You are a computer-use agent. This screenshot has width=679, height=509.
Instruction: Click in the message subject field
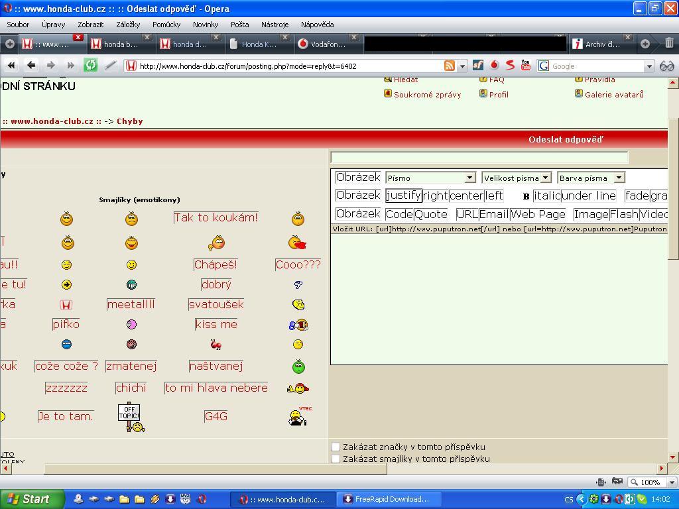(479, 157)
